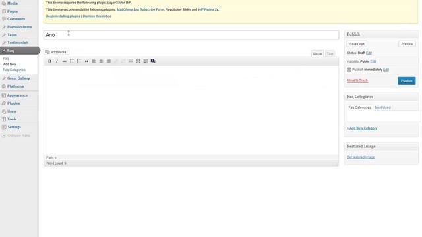This screenshot has height=237, width=422.
Task: Click the title input field
Action: (x=191, y=35)
